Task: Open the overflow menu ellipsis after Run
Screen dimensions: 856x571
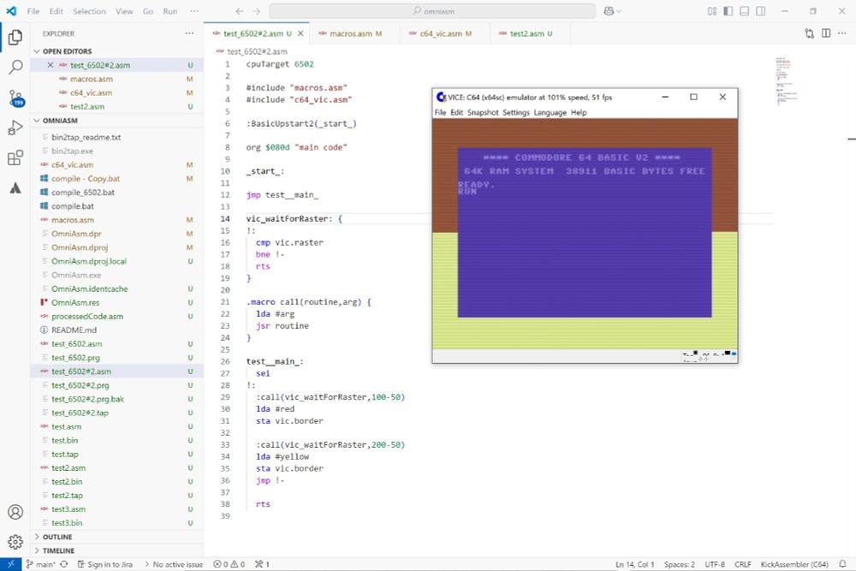Action: (x=194, y=11)
